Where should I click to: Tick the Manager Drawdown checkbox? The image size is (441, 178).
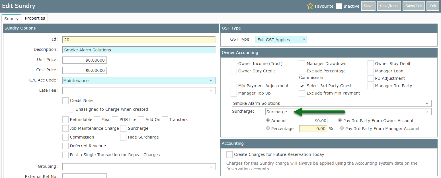(x=302, y=64)
